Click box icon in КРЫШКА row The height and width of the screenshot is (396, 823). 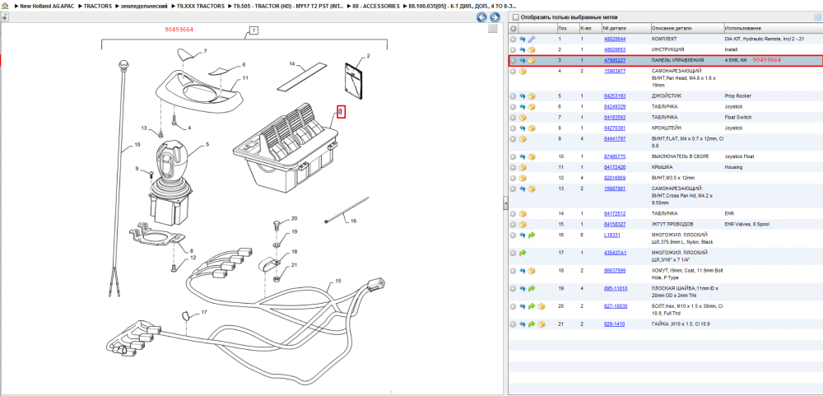(523, 168)
